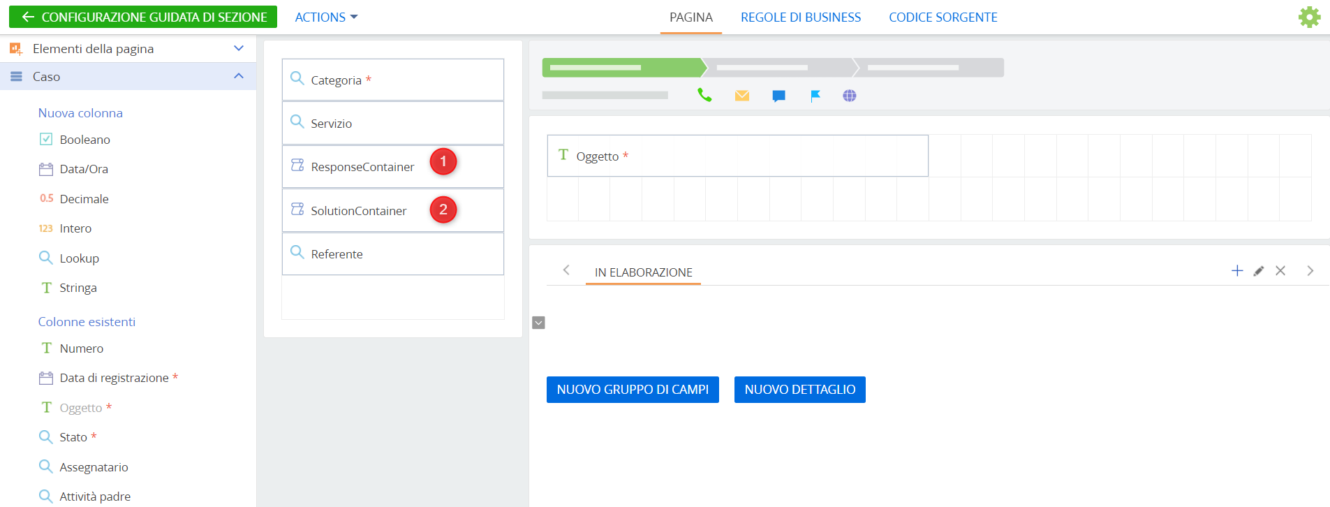Image resolution: width=1330 pixels, height=507 pixels.
Task: Switch to the Pagina tab
Action: pos(691,17)
